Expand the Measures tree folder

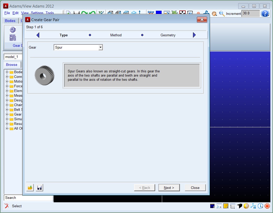[x=7, y=95]
